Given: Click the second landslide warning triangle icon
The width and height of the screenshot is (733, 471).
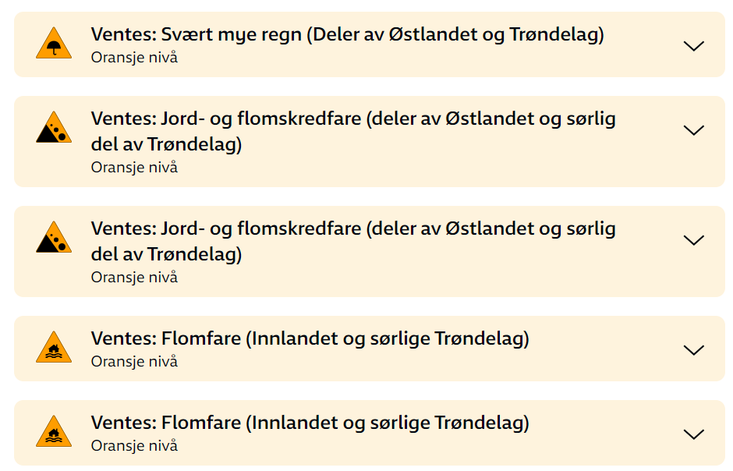Looking at the screenshot, I should click(x=54, y=237).
